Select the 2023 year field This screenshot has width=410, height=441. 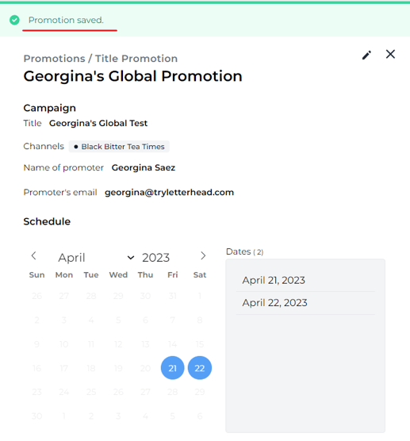(x=155, y=257)
